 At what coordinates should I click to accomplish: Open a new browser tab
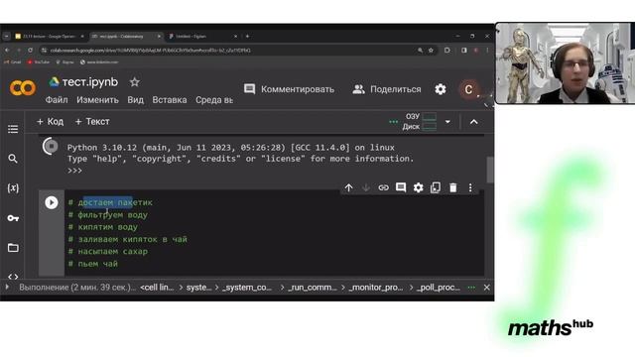pos(247,36)
